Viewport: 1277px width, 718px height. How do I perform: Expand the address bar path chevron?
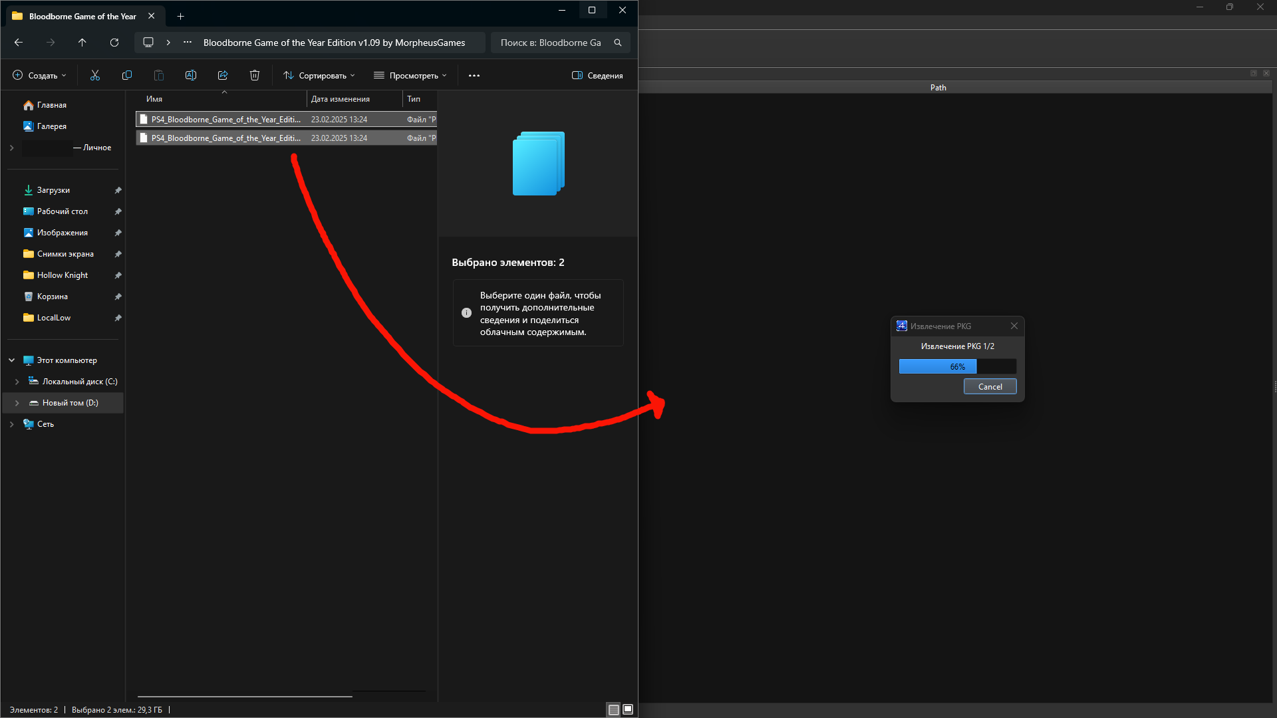pyautogui.click(x=168, y=43)
